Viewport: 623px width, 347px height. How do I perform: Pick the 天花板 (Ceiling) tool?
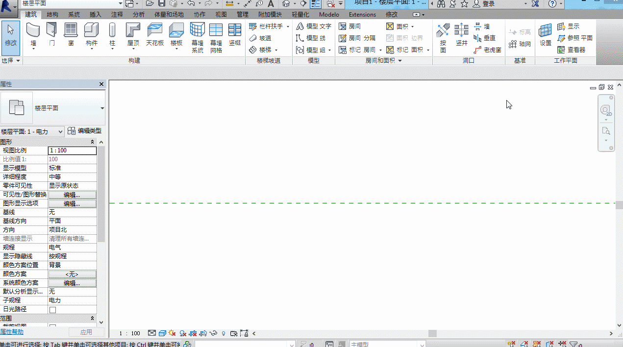point(155,35)
